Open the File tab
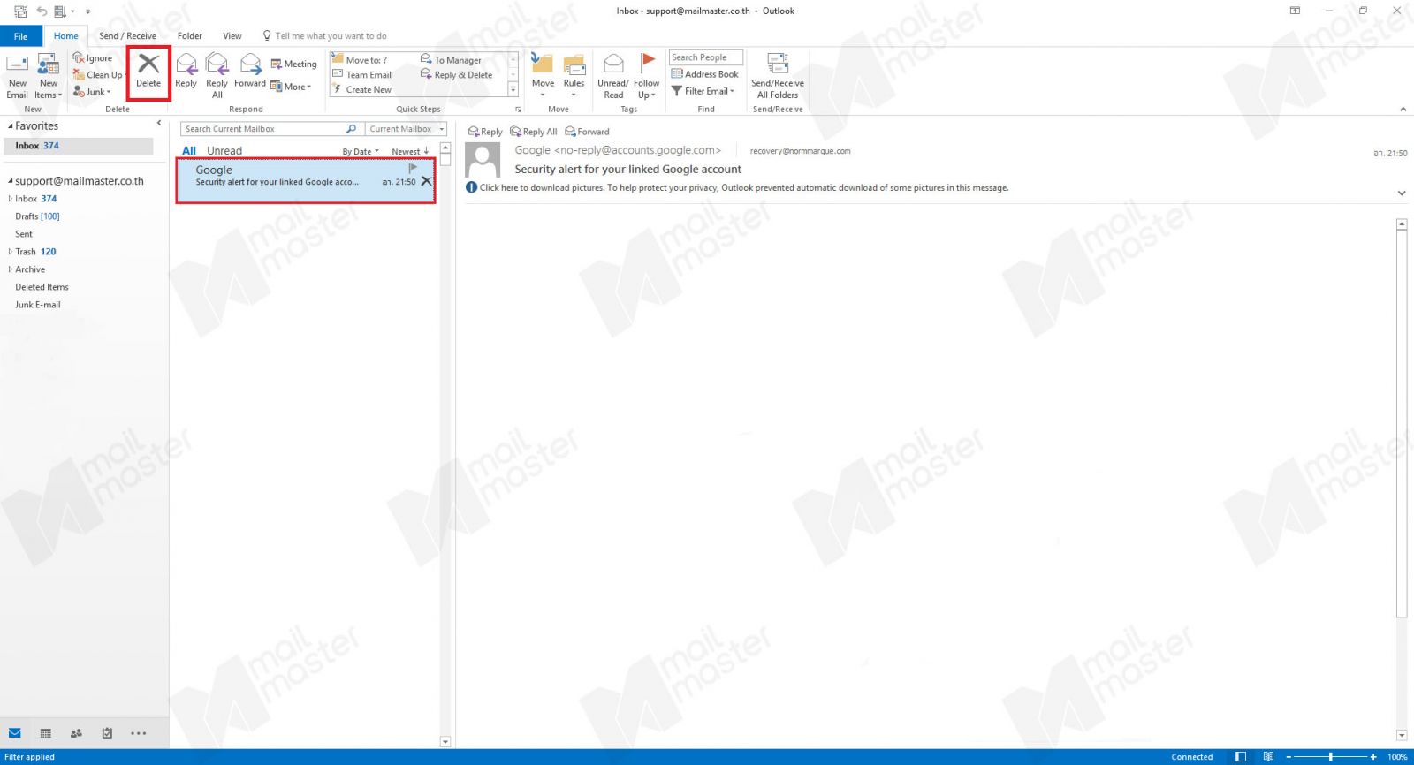This screenshot has width=1414, height=765. pos(20,36)
